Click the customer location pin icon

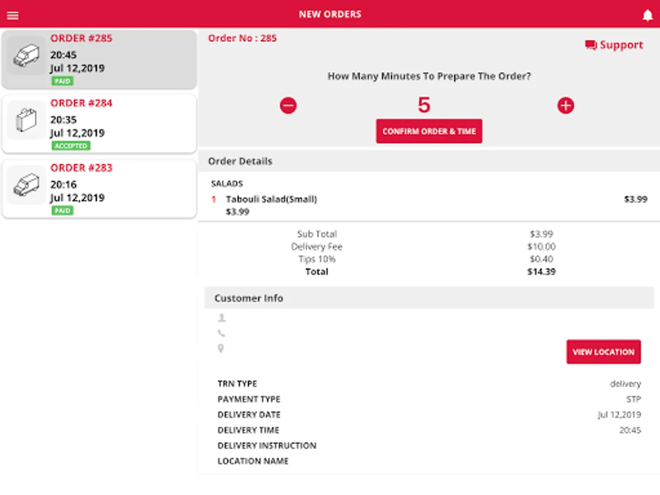[221, 348]
